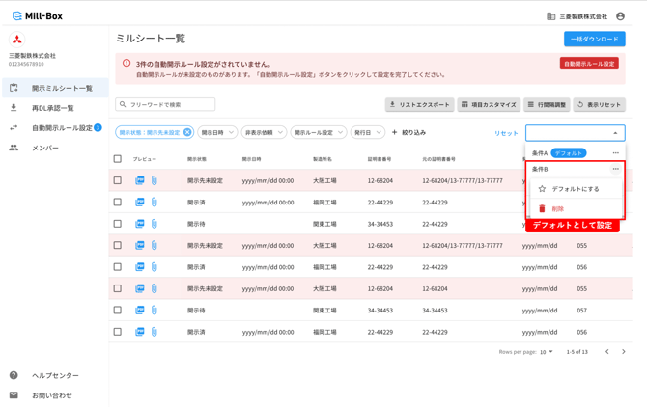This screenshot has width=647, height=407.
Task: Click the お問い合わせ envelope icon
Action: pyautogui.click(x=14, y=395)
